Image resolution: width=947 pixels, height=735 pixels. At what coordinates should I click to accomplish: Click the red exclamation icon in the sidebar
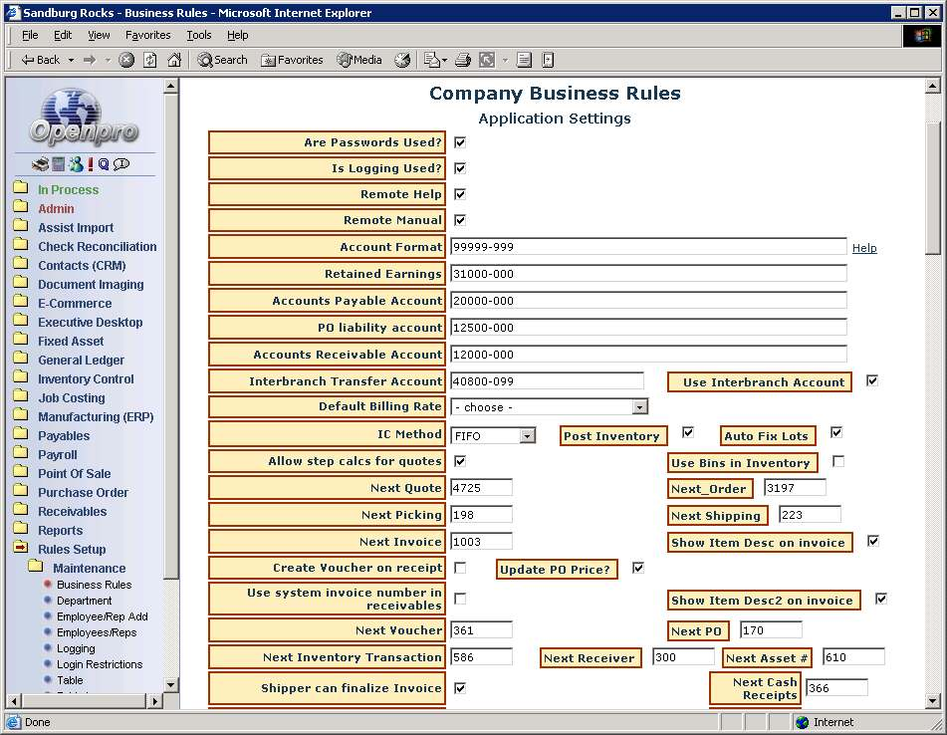tap(90, 164)
